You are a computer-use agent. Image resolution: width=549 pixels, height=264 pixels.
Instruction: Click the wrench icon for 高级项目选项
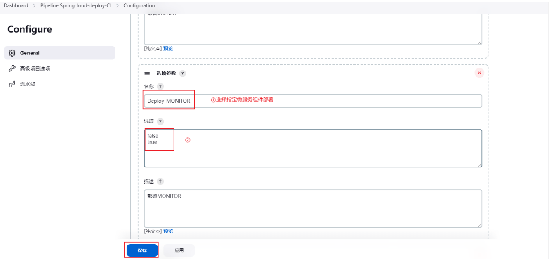click(x=12, y=68)
